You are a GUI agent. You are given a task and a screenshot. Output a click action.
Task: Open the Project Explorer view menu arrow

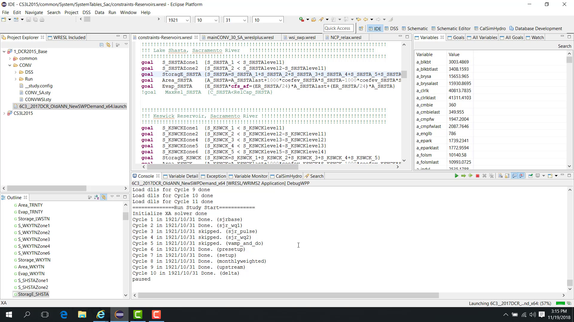126,44
